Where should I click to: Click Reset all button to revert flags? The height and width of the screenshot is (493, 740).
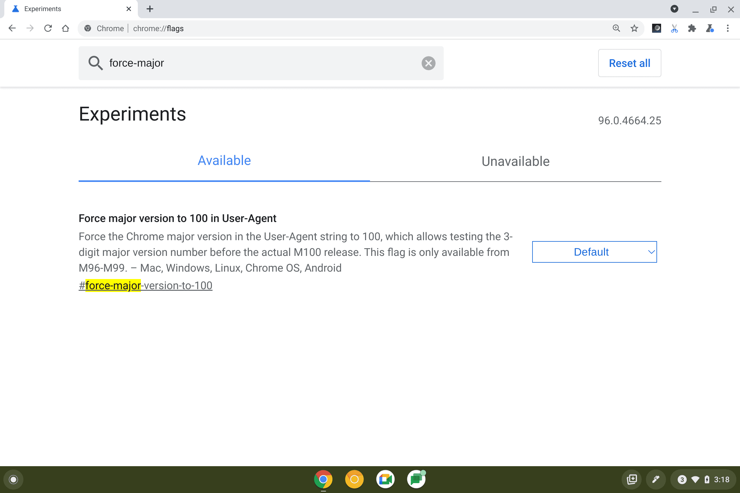point(629,63)
